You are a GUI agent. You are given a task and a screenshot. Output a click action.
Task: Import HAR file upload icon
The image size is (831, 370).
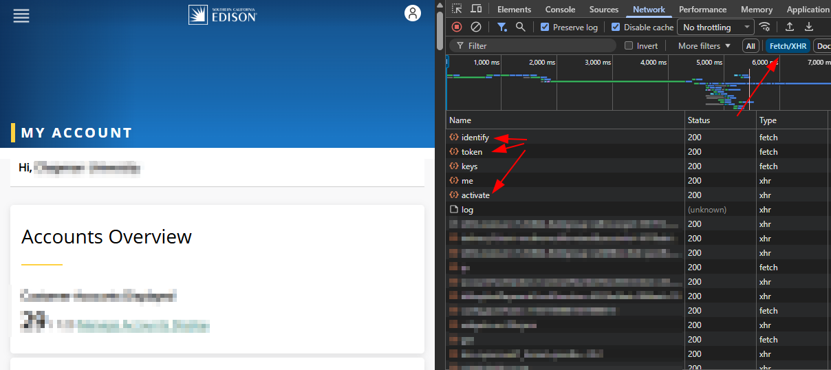790,27
